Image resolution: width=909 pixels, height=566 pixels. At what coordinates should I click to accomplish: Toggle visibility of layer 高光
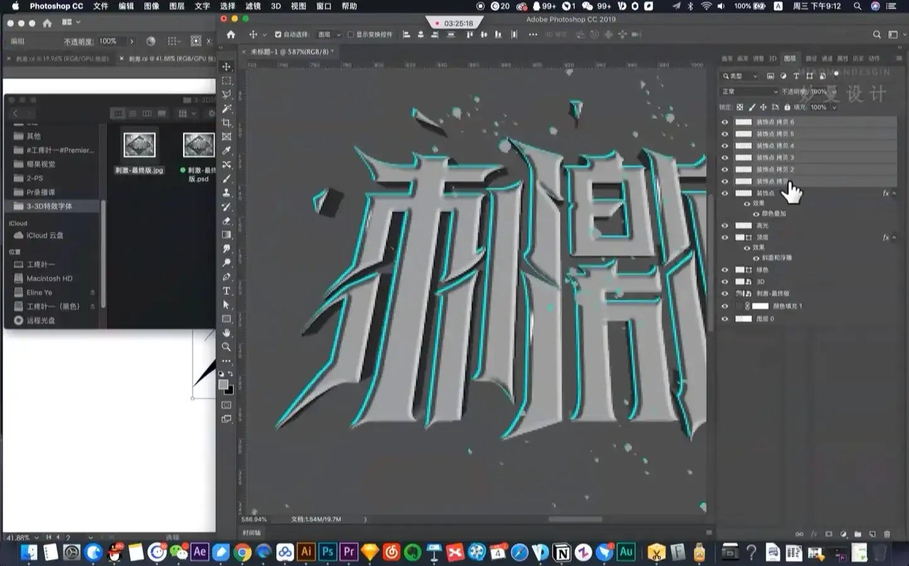[x=725, y=225]
